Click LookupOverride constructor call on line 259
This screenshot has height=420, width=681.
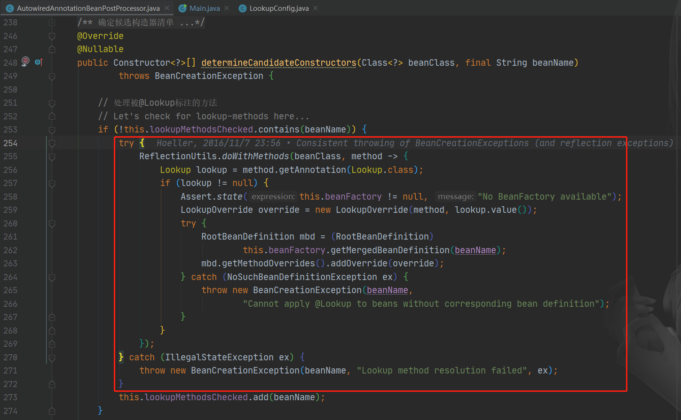(372, 210)
